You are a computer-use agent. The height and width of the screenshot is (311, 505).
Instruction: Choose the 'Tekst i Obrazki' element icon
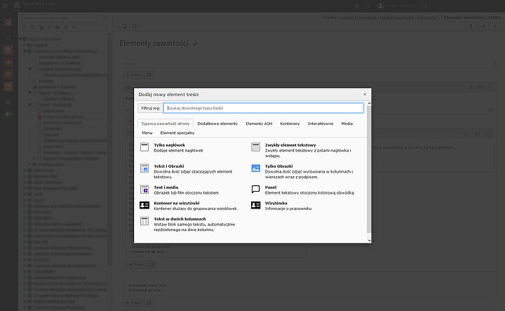[x=145, y=168]
